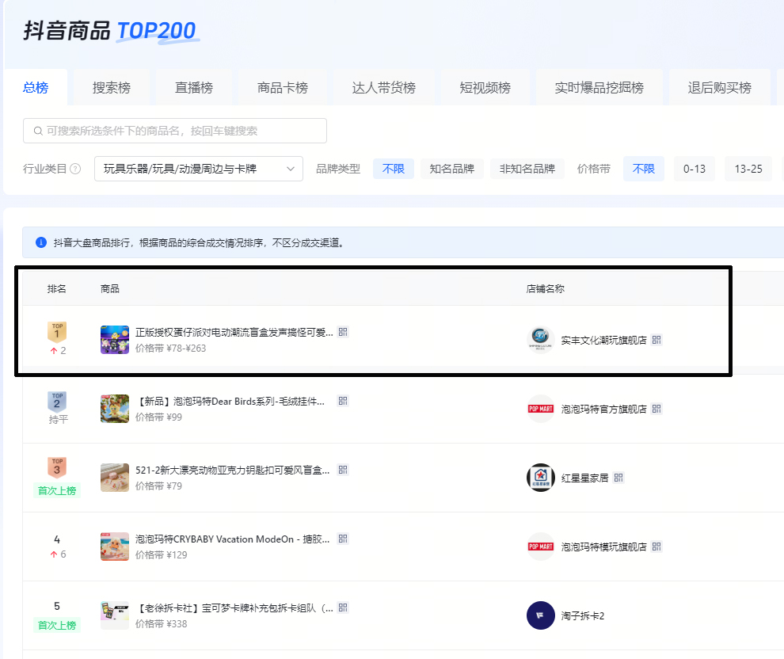
Task: Click the search magnifier icon
Action: pos(38,131)
